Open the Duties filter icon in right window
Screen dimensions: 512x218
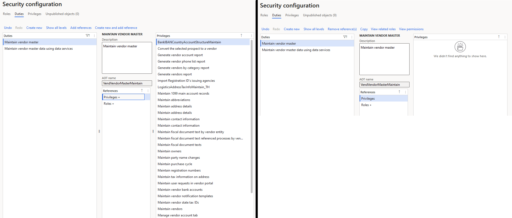point(345,37)
